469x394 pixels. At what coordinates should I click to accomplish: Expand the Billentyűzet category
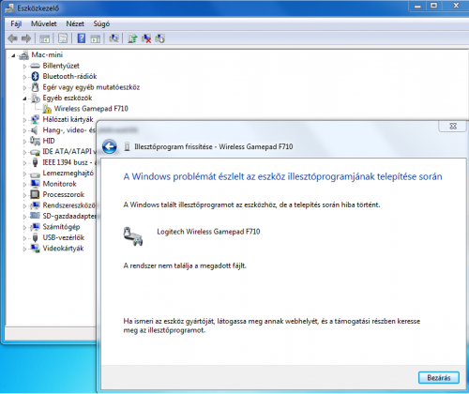(24, 67)
